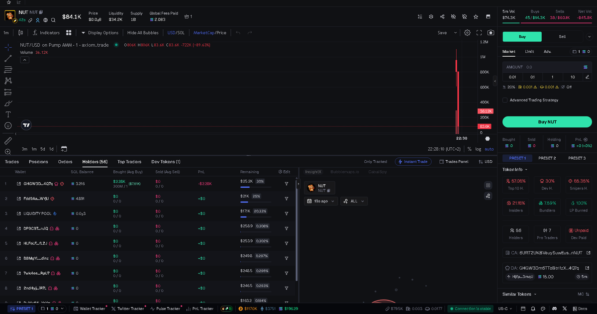This screenshot has width=597, height=314.
Task: Take a chart snapshot with camera icon
Action: 491,33
